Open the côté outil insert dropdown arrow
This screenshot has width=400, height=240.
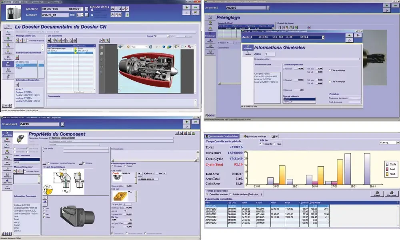click(x=136, y=196)
